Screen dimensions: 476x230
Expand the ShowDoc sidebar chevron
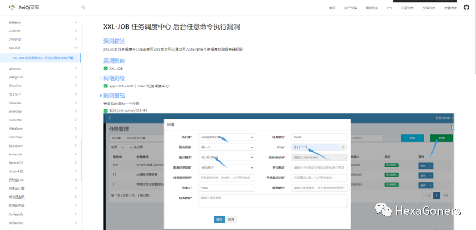75,85
